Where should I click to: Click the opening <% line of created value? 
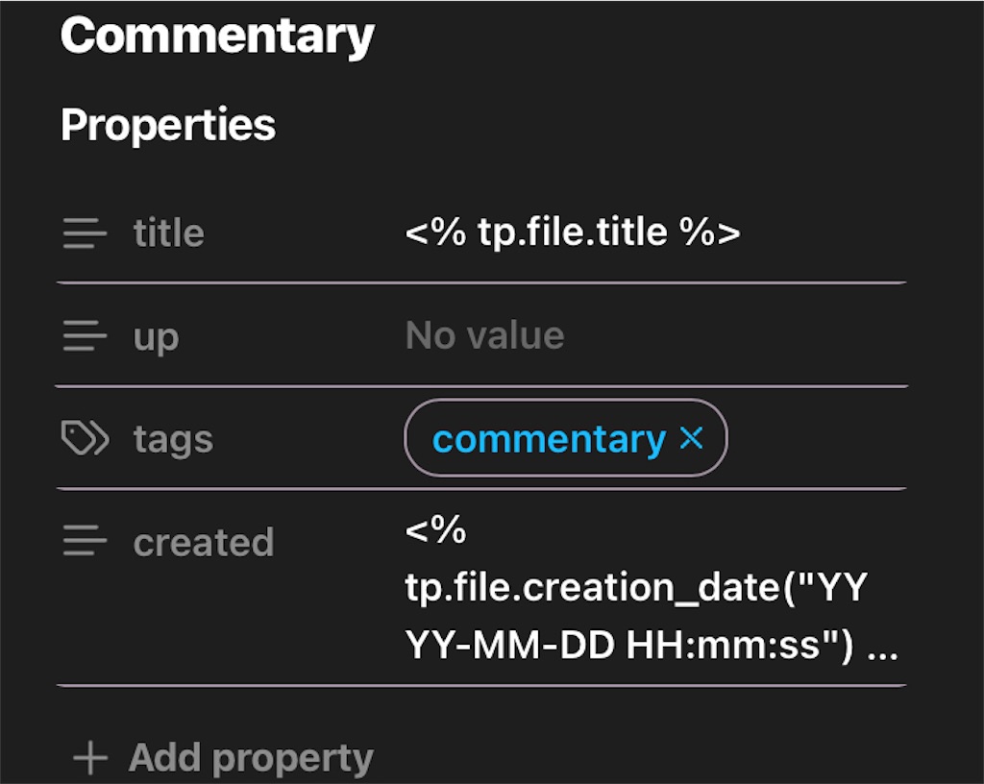click(x=435, y=530)
